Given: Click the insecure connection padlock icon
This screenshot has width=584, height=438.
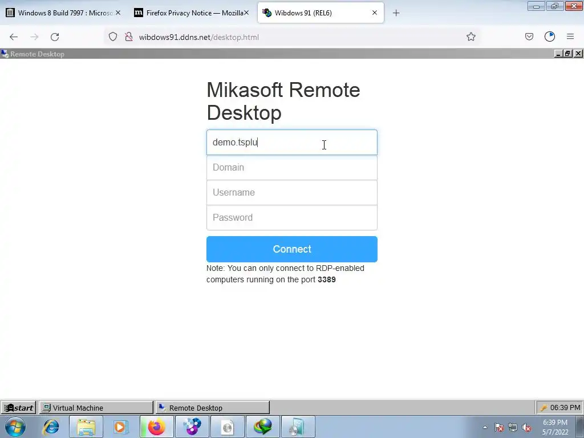Looking at the screenshot, I should (x=129, y=37).
